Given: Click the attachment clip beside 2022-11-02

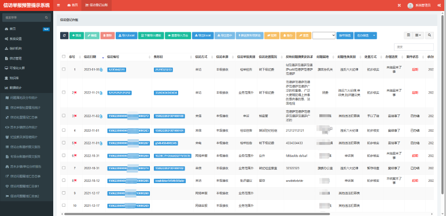Looking at the screenshot, I should click(x=101, y=116).
